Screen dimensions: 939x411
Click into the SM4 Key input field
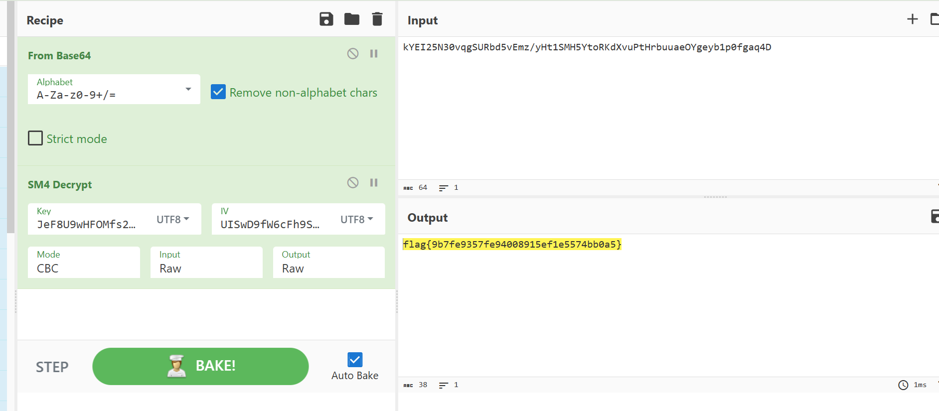point(86,224)
